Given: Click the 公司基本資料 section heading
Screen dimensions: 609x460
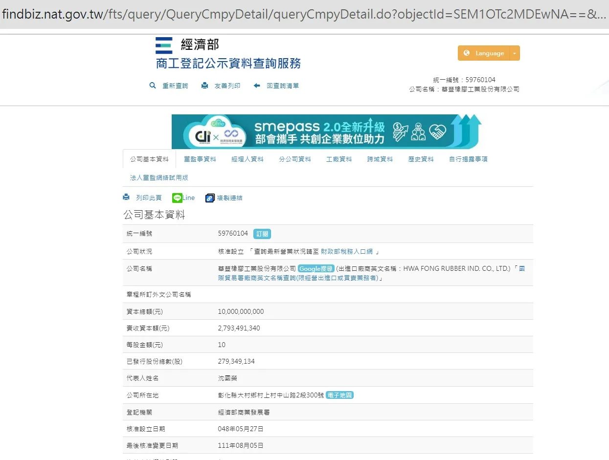Looking at the screenshot, I should point(154,215).
